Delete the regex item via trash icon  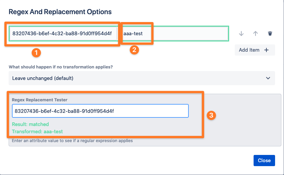[x=270, y=34]
